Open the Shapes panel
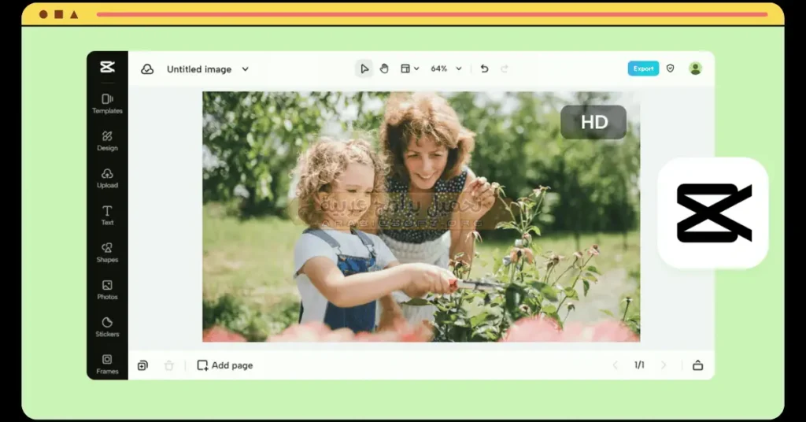This screenshot has width=806, height=422. point(107,253)
